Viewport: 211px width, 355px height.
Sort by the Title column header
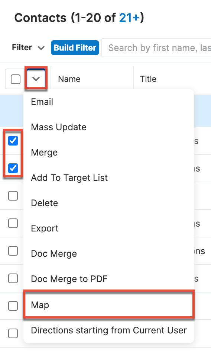[148, 79]
